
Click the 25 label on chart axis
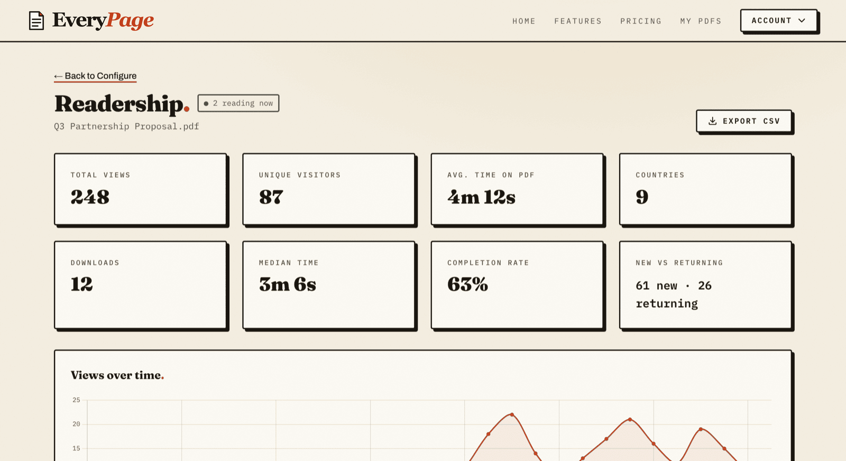[x=76, y=400]
